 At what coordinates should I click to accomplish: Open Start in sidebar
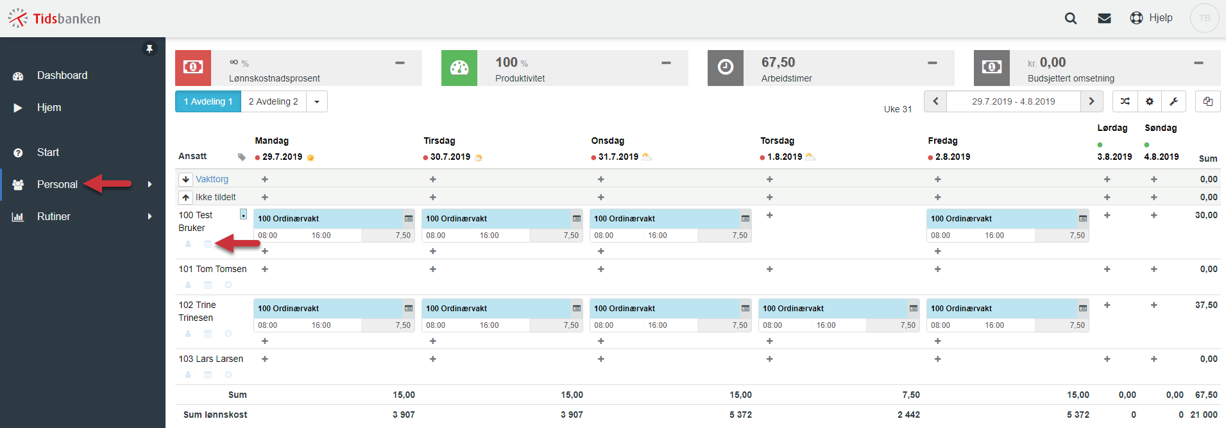48,153
